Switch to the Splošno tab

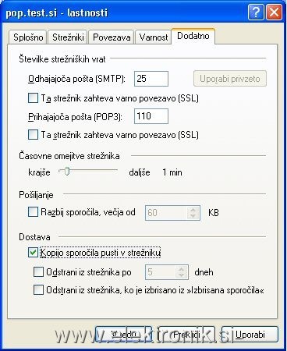pos(28,37)
